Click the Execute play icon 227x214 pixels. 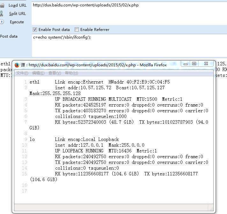pos(2,22)
